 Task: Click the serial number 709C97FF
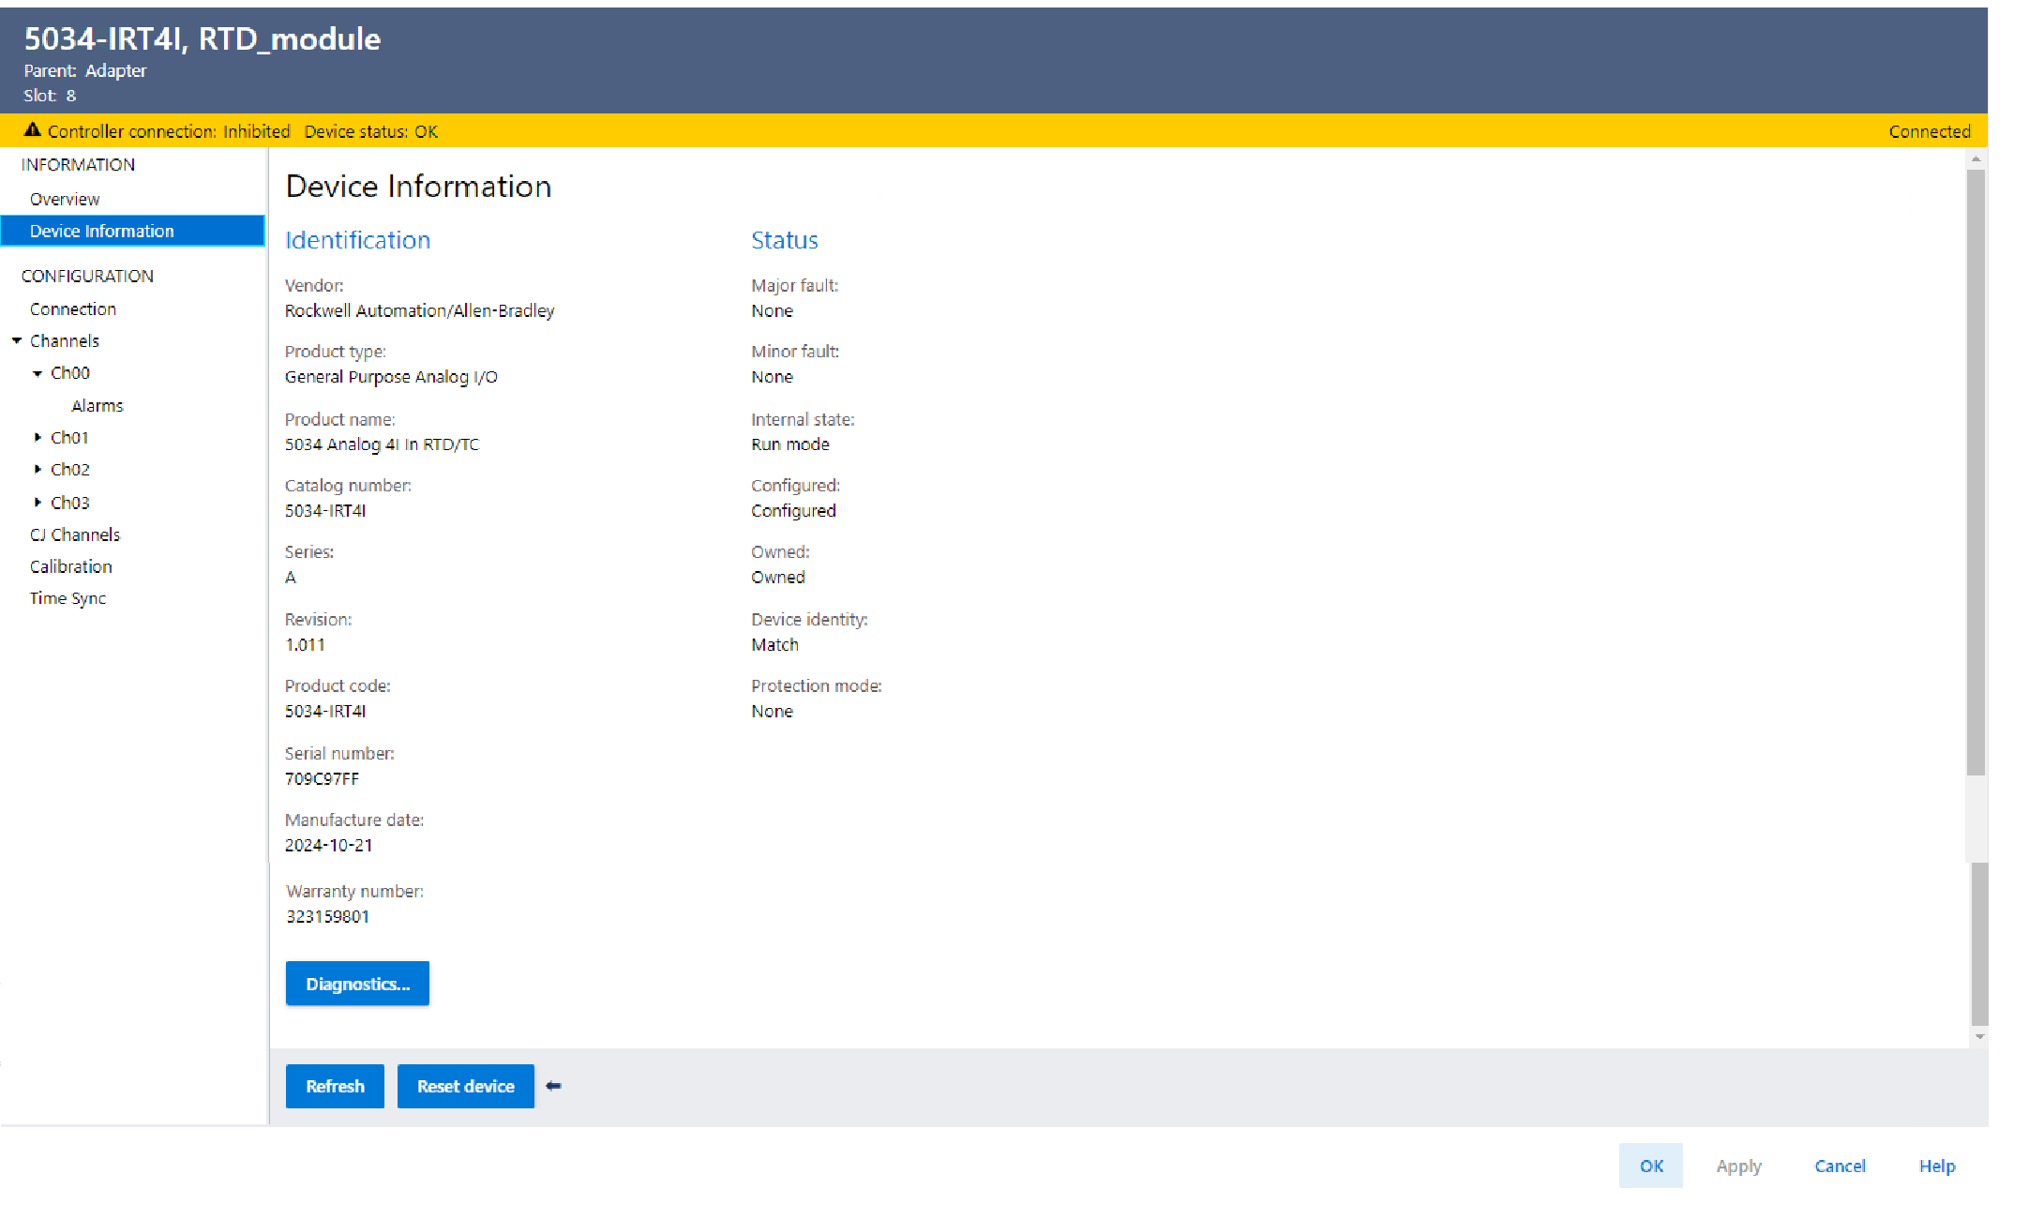(322, 778)
